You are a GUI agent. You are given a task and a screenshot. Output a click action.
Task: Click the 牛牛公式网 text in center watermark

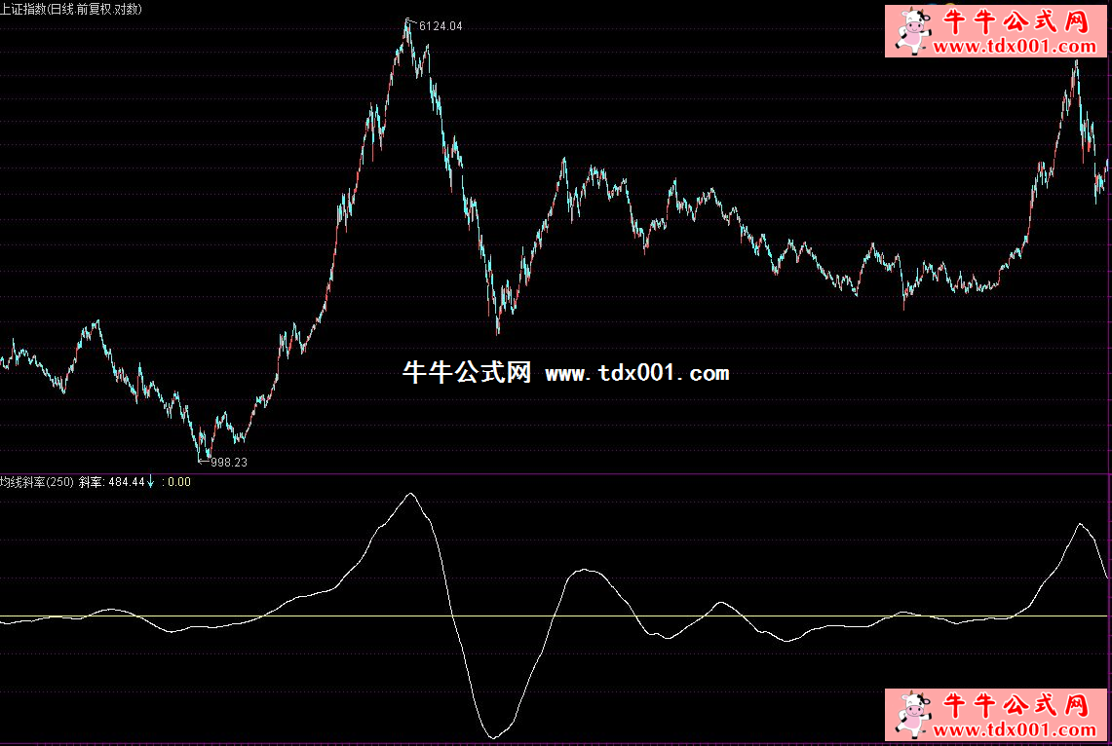[x=466, y=373]
